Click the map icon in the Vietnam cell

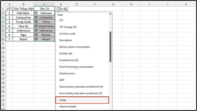tap(36, 13)
